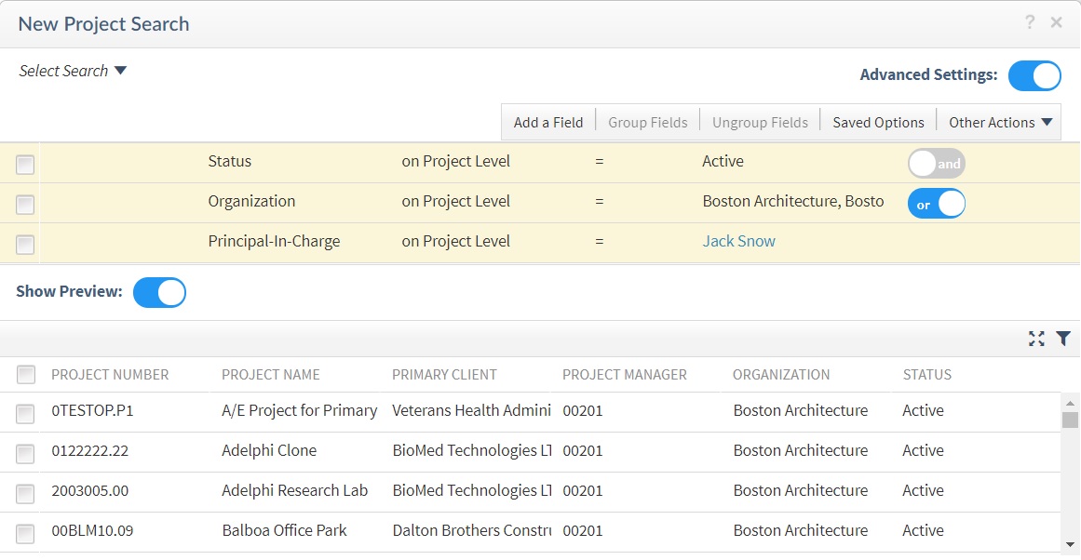The width and height of the screenshot is (1081, 560).
Task: Check the Status criteria row checkbox
Action: [25, 165]
